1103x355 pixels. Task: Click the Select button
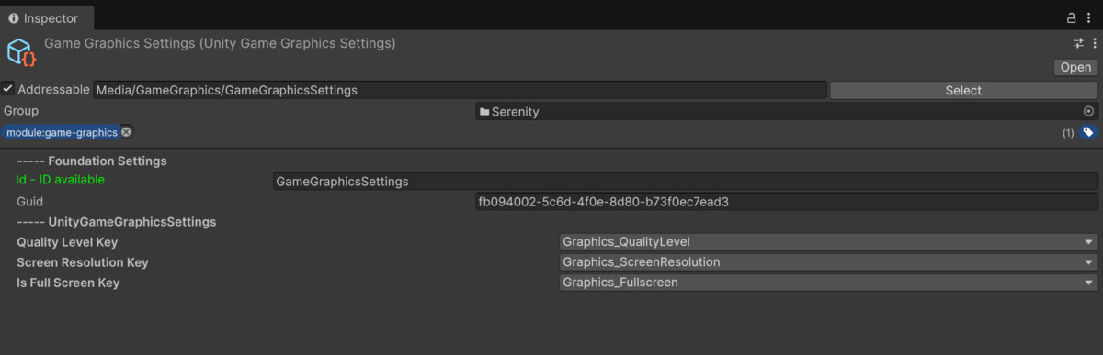coord(963,90)
